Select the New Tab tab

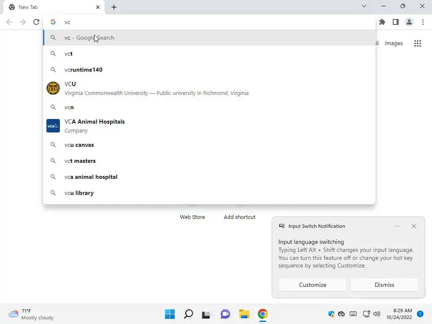point(54,7)
